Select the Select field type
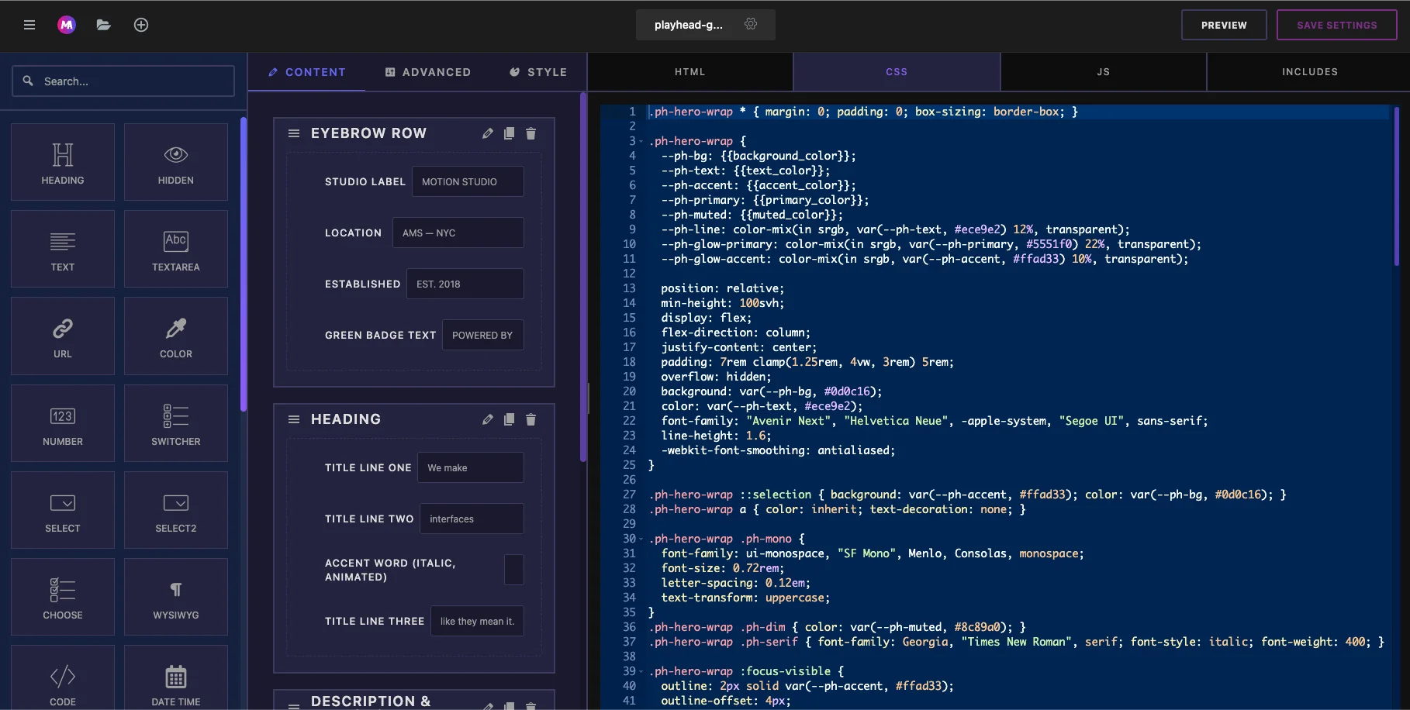The height and width of the screenshot is (710, 1410). (x=63, y=510)
